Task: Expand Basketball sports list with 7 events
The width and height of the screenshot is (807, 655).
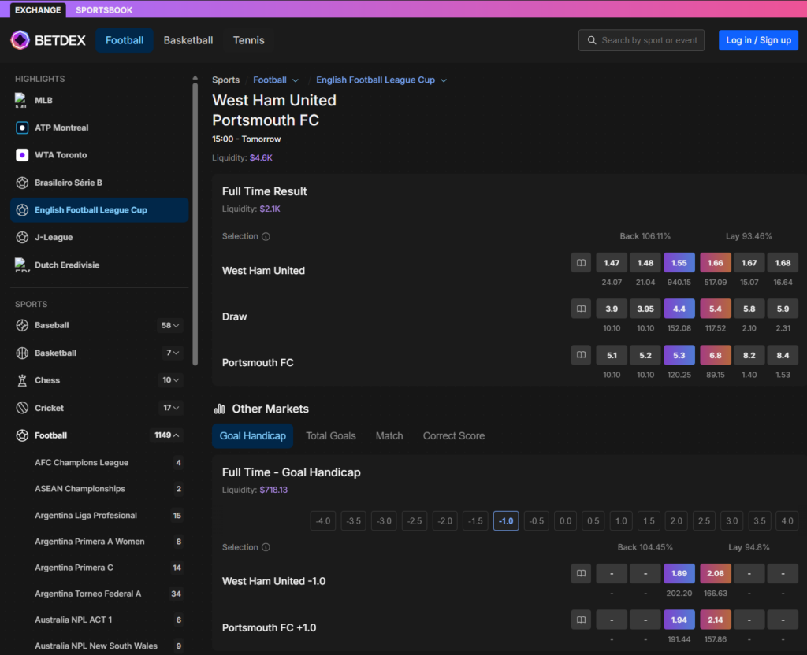Action: [x=173, y=353]
